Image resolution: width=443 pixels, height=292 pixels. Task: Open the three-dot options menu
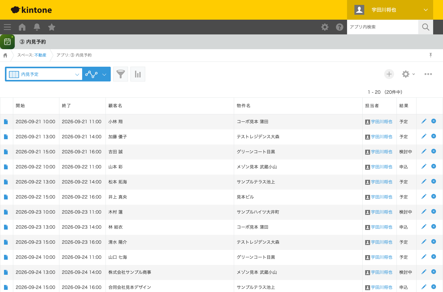click(428, 74)
